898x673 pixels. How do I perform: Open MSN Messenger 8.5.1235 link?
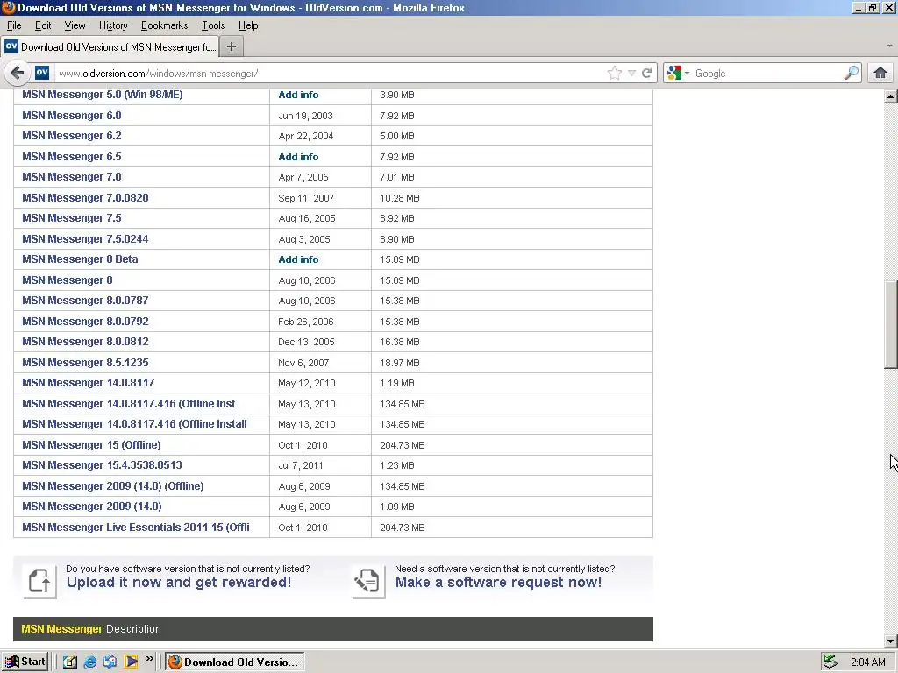(85, 362)
